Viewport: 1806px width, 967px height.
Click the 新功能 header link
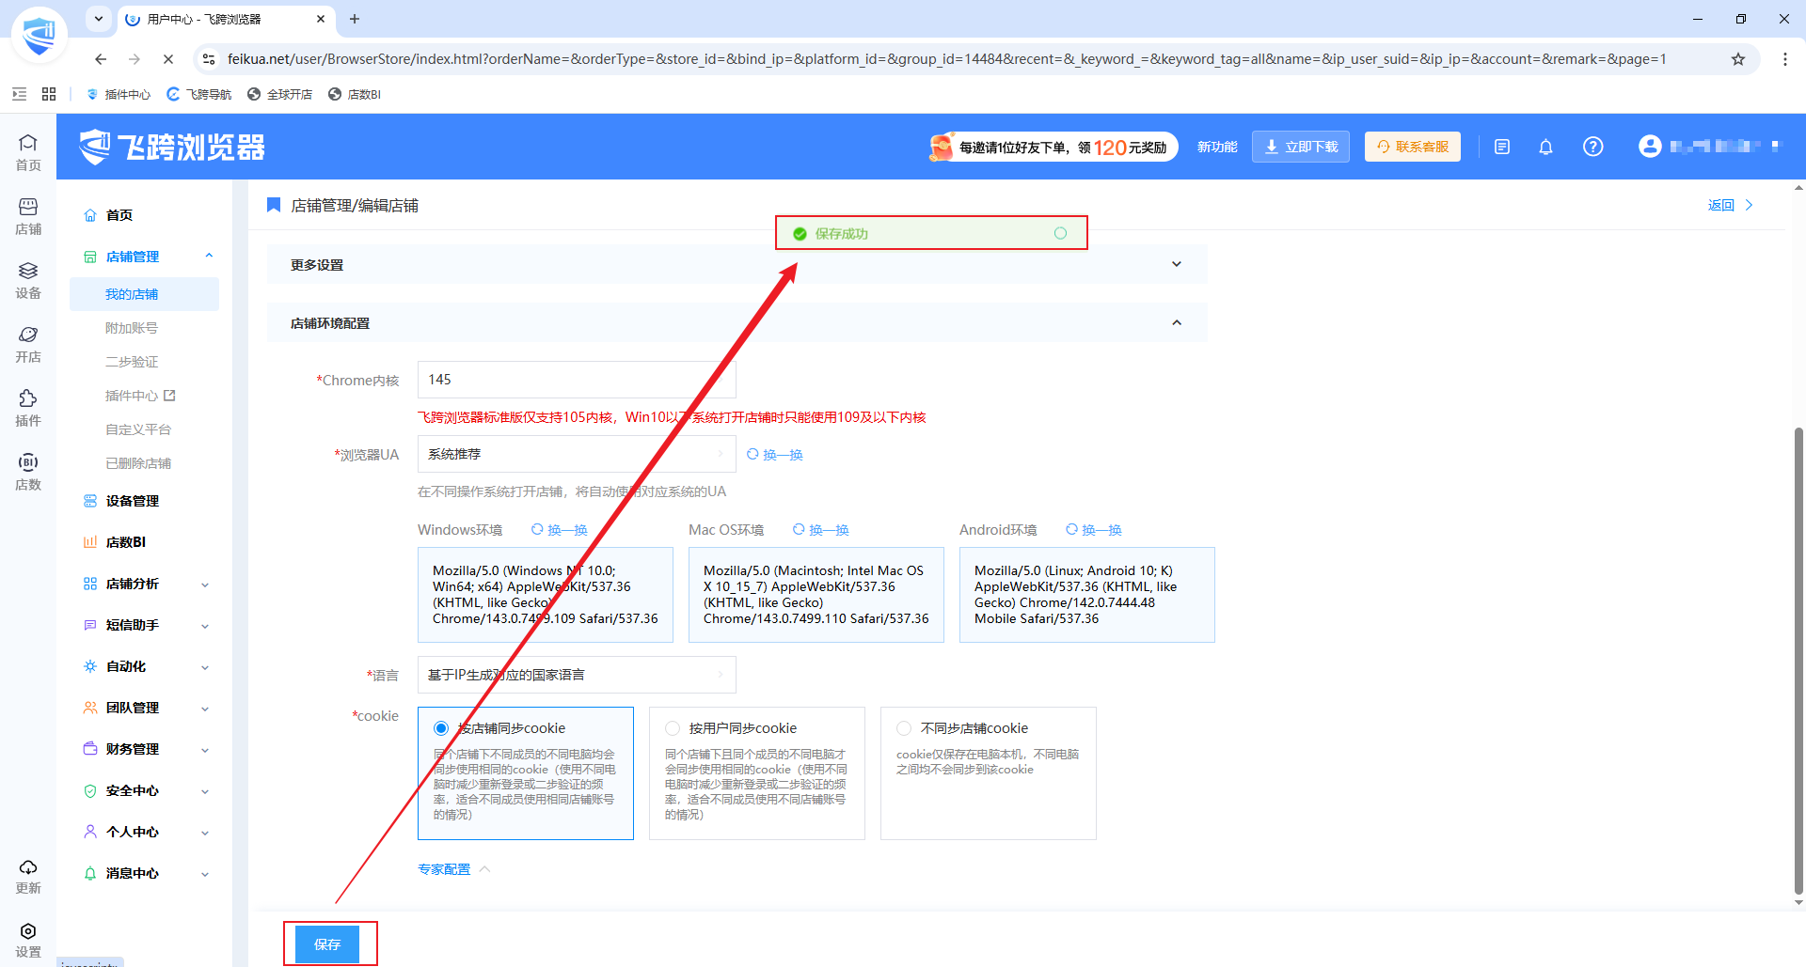click(1217, 147)
